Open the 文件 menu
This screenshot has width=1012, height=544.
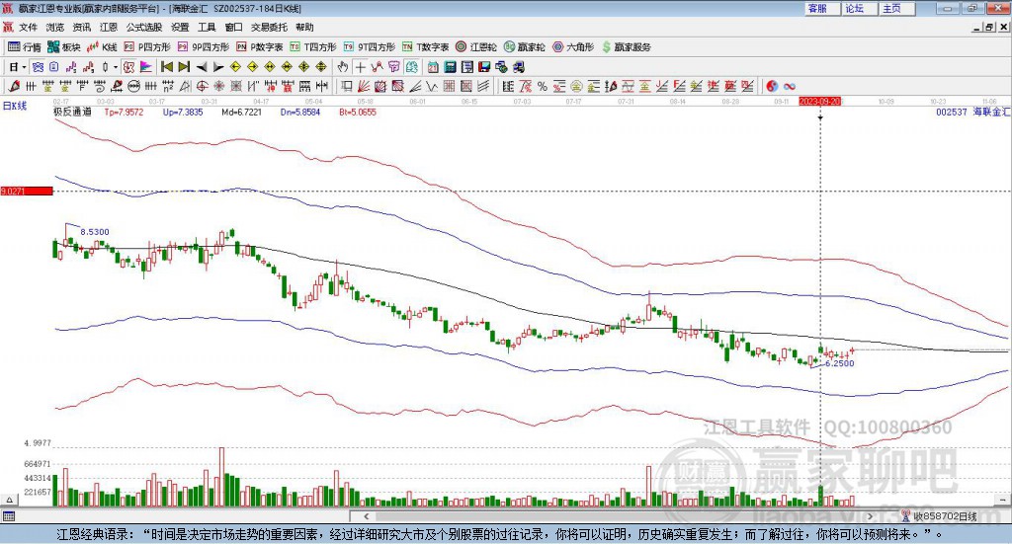pos(28,27)
